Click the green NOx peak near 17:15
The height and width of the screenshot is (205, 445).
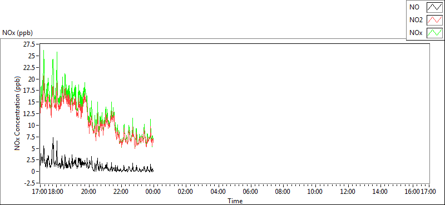pos(44,51)
